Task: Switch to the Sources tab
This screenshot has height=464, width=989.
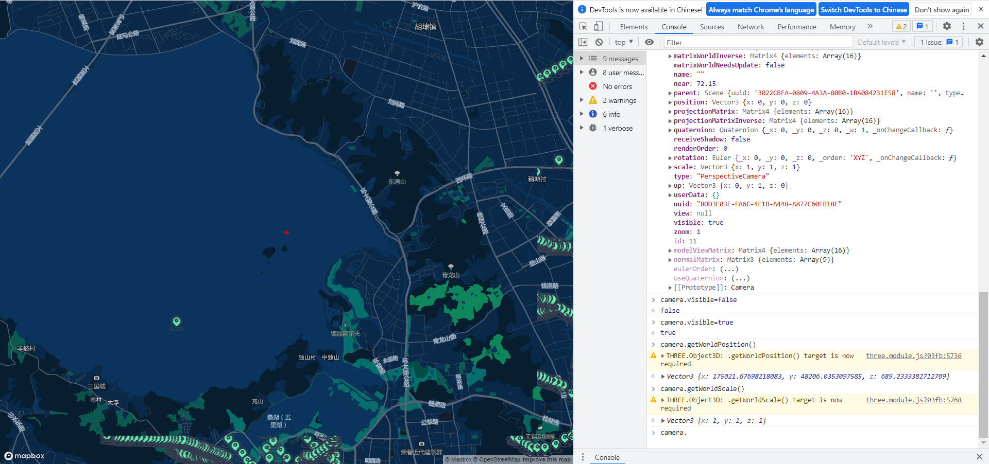Action: point(711,27)
